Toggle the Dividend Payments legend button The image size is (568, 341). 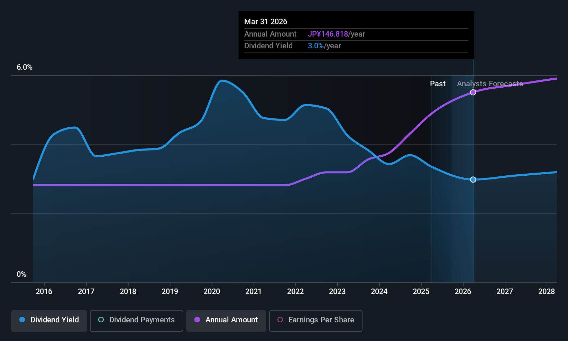pyautogui.click(x=137, y=321)
